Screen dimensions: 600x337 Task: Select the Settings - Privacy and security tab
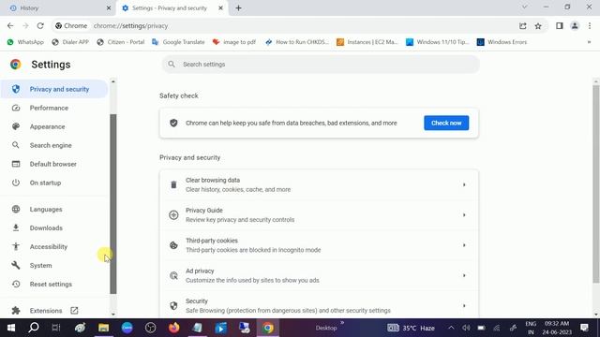pos(172,7)
